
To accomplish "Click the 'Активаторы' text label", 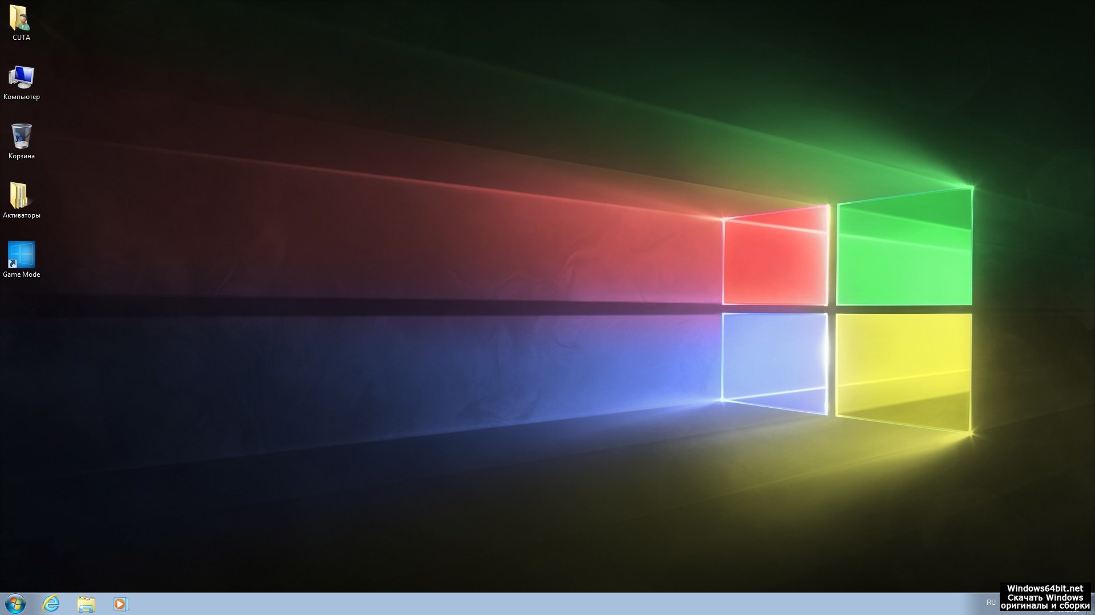I will 21,215.
